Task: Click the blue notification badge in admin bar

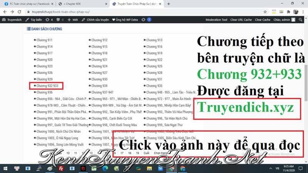Action: [149, 20]
